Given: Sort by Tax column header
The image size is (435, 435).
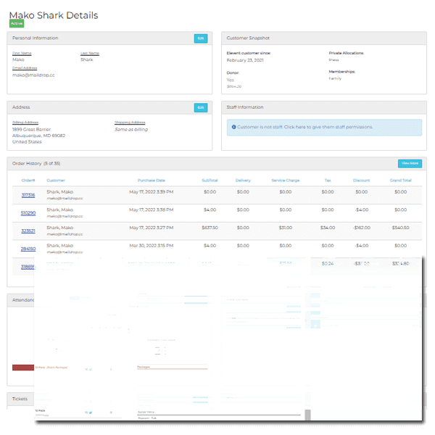Looking at the screenshot, I should point(328,181).
